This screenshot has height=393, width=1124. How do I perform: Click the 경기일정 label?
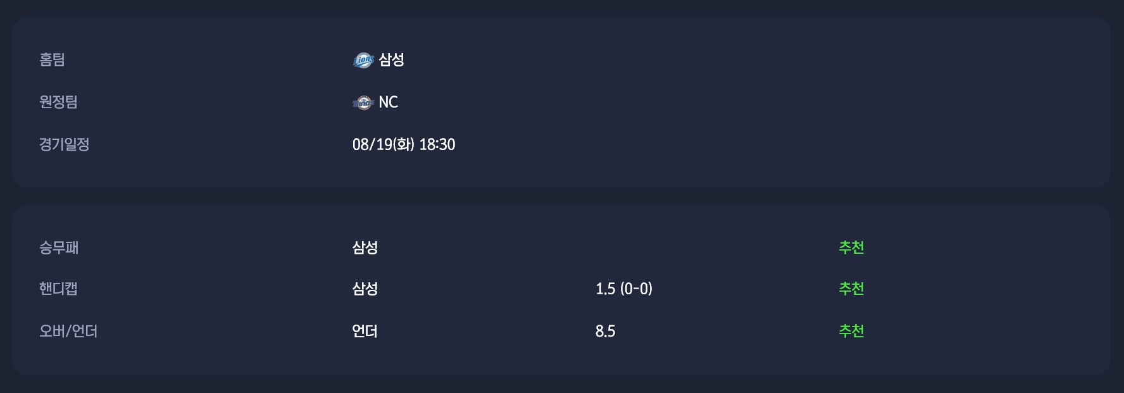[64, 144]
